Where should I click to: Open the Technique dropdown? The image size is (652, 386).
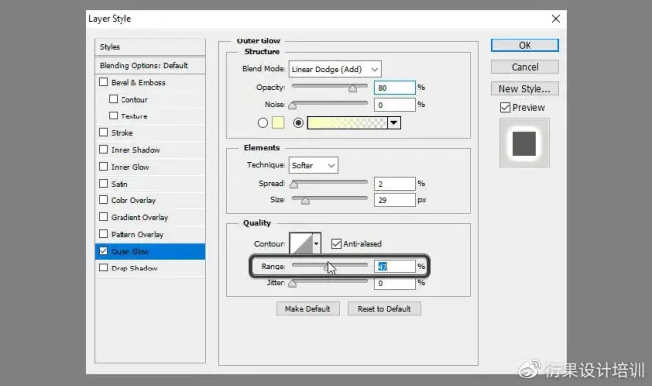click(313, 166)
